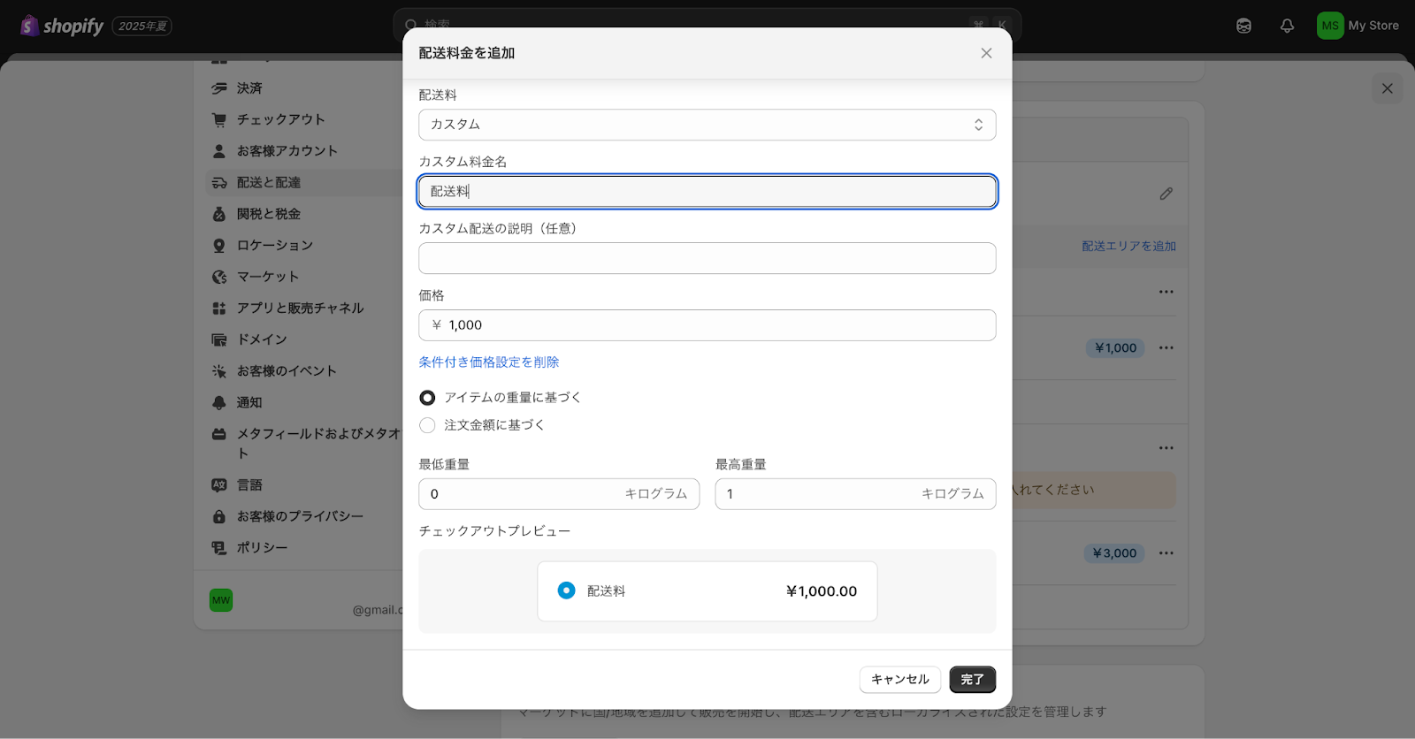1415x739 pixels.
Task: Click the ロケーション pin icon
Action: tap(219, 246)
